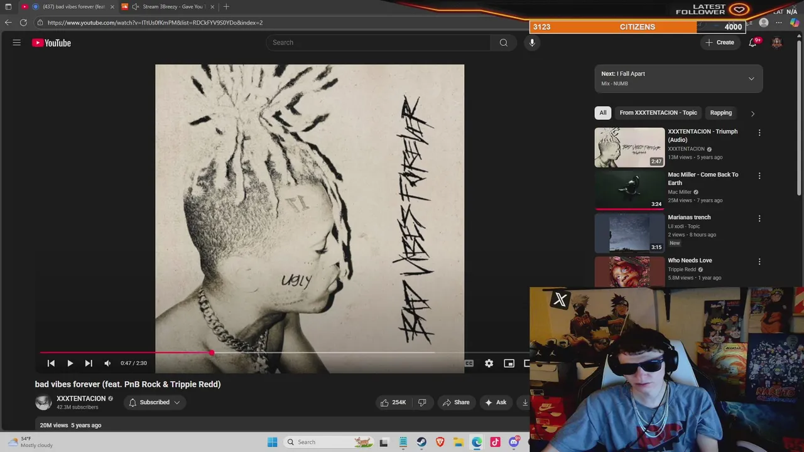Open the Who Needs Love video title

tap(690, 261)
